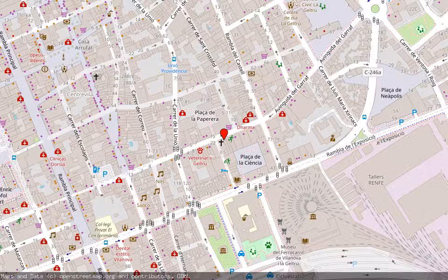Click the 'Tallers RENFE' label

(x=376, y=180)
